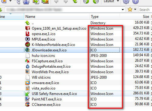This screenshot has height=111, width=152.
Task: Click JPEG-2000 type of WB old.icns
Action: 99,77
